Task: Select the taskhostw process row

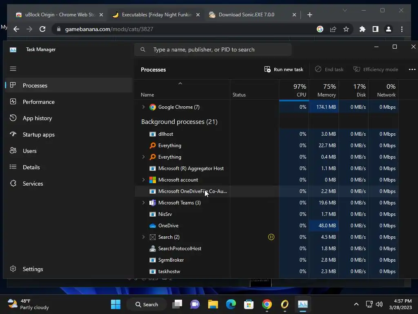Action: 266,271
